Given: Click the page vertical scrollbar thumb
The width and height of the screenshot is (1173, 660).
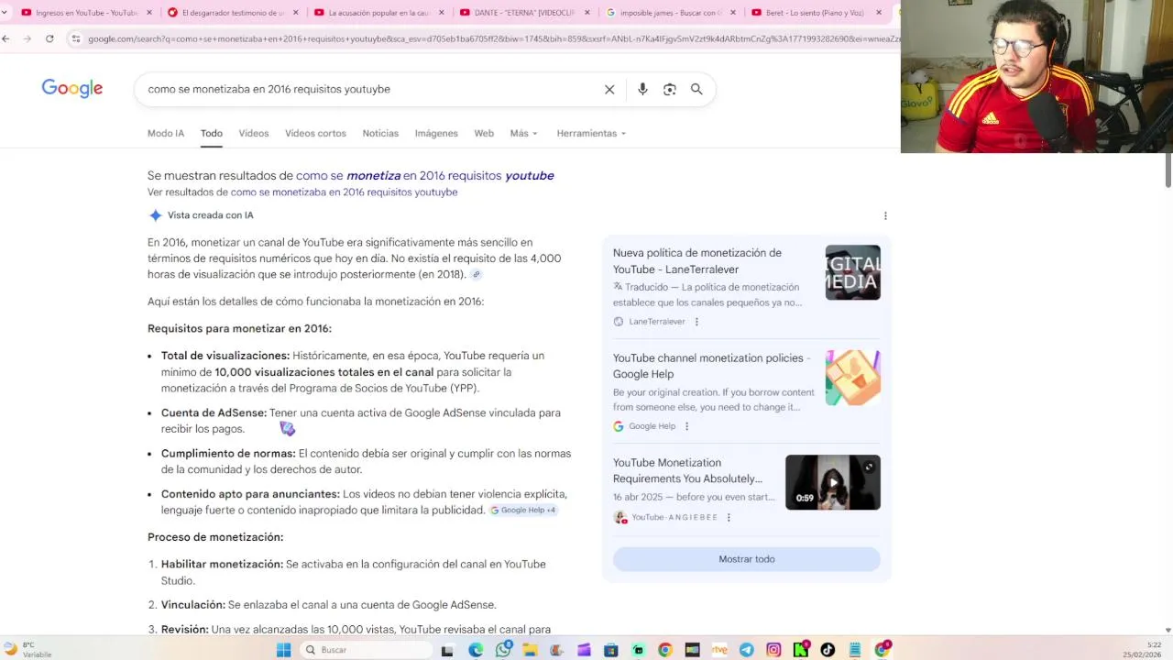Looking at the screenshot, I should pos(1168,172).
